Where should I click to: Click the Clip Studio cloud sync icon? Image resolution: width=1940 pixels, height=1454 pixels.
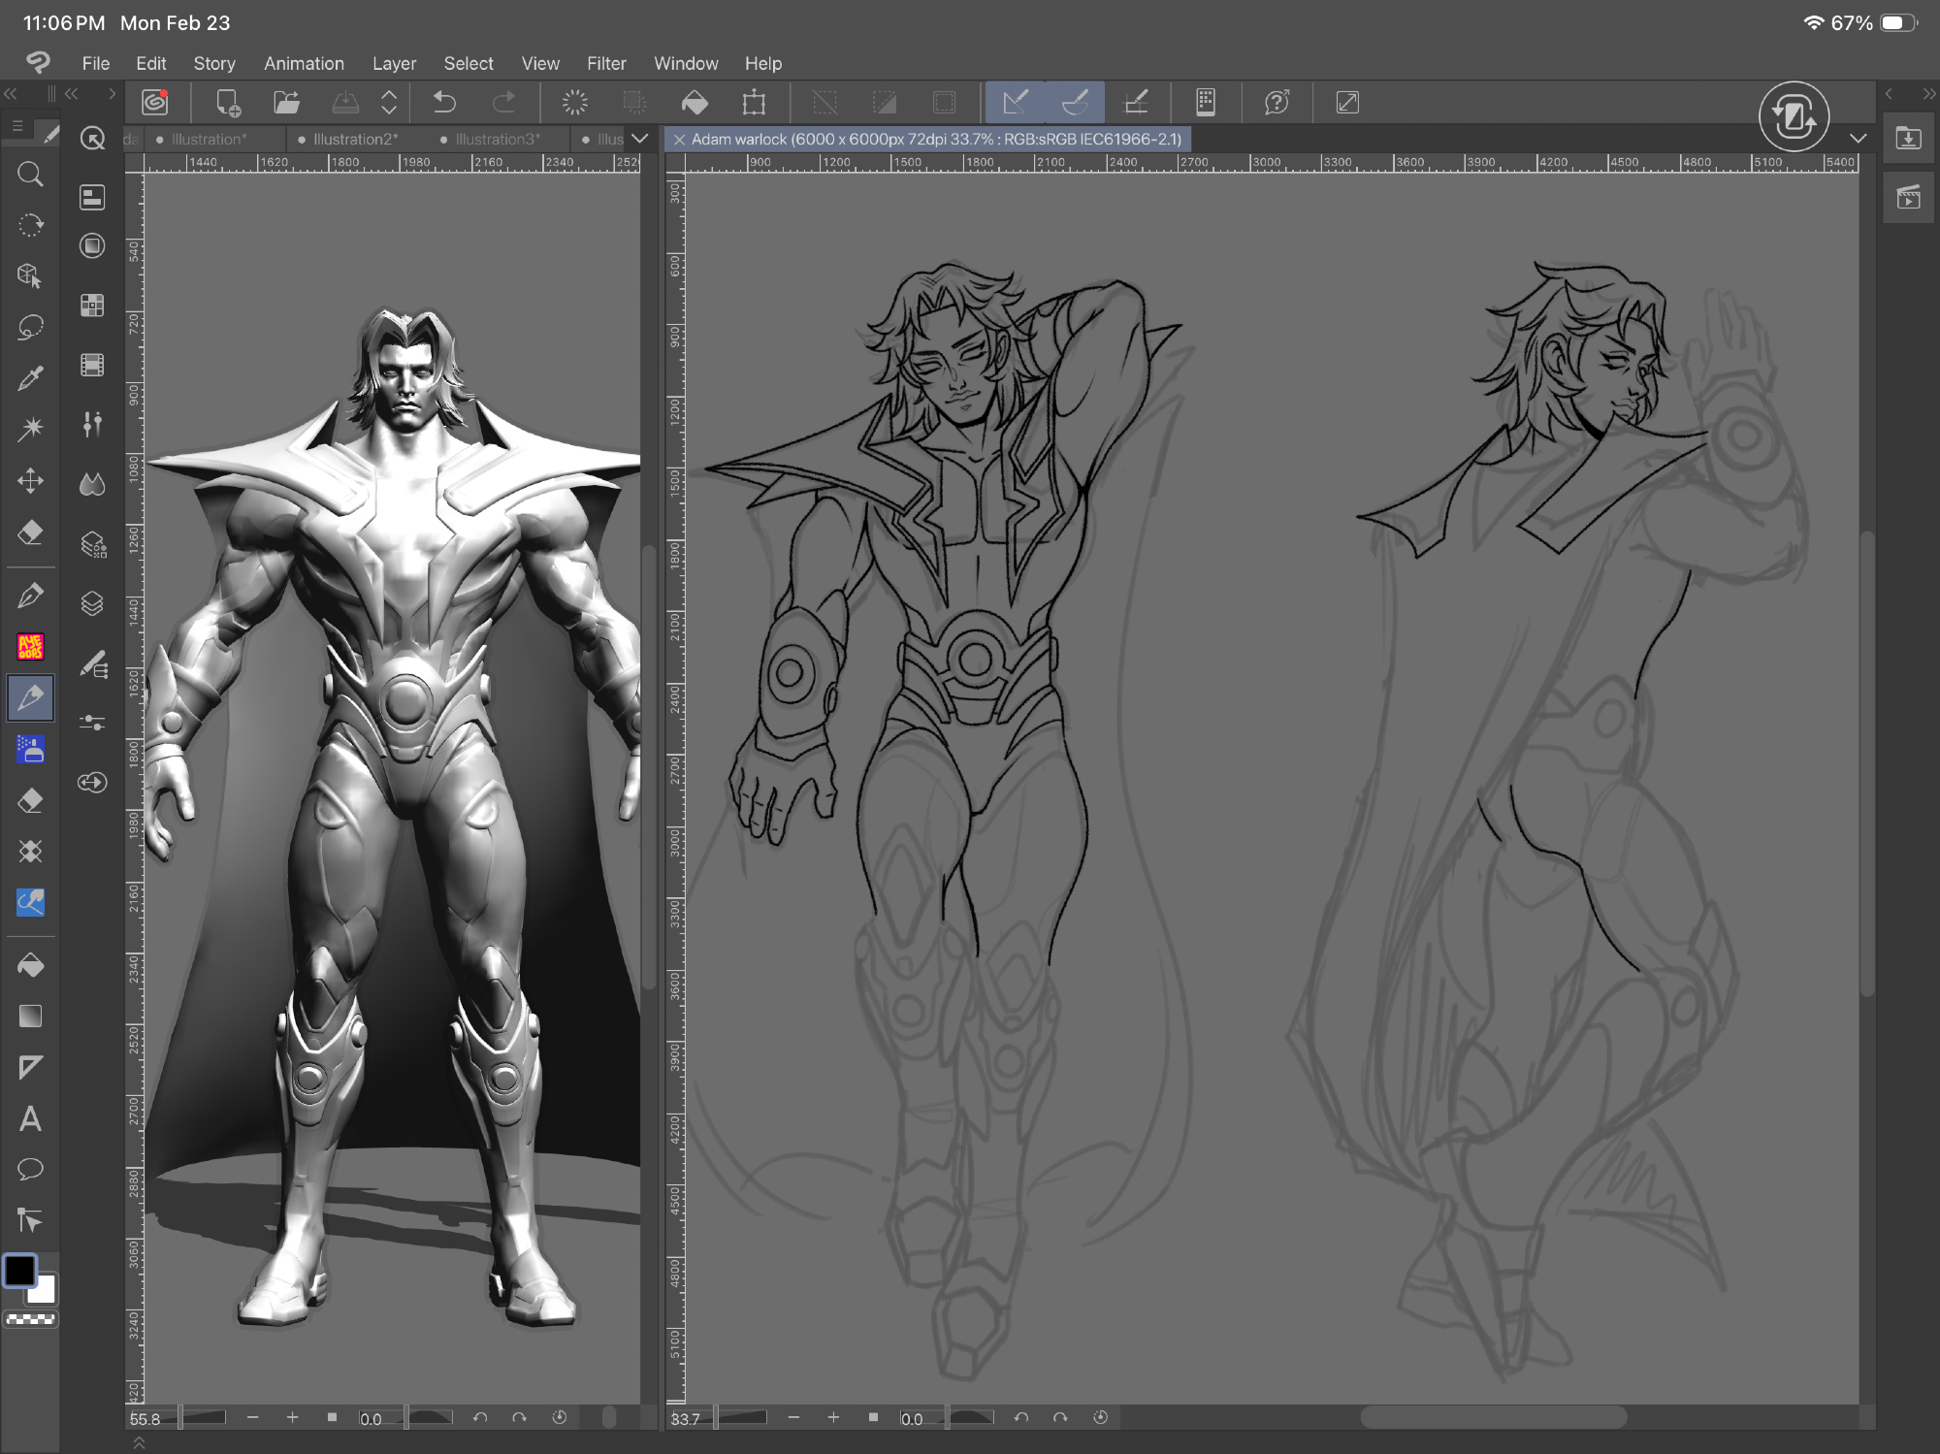[155, 102]
